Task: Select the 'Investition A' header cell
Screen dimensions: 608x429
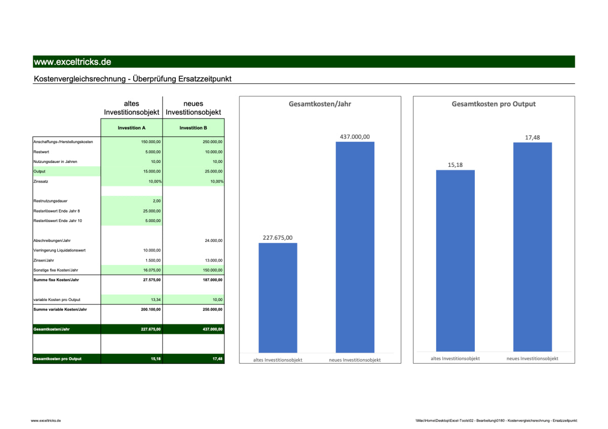Action: (132, 128)
